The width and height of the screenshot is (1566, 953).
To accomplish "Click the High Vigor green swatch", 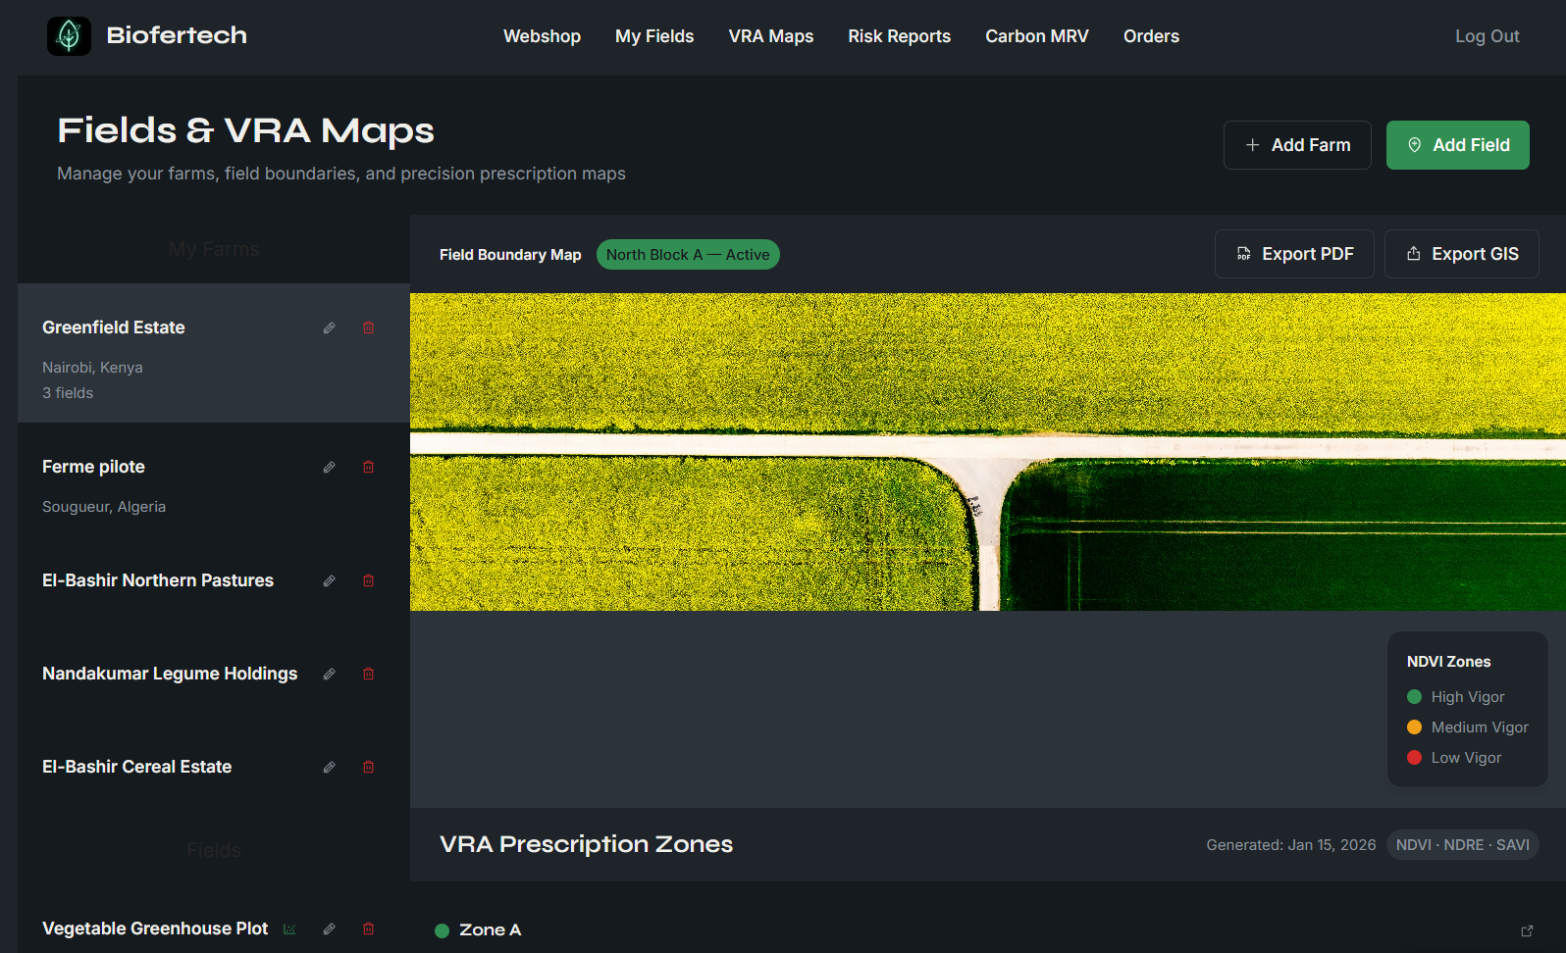I will click(1414, 697).
